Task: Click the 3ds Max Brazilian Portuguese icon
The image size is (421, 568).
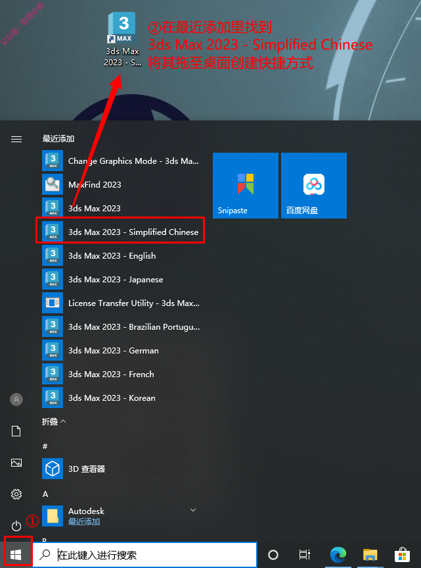Action: pyautogui.click(x=53, y=326)
